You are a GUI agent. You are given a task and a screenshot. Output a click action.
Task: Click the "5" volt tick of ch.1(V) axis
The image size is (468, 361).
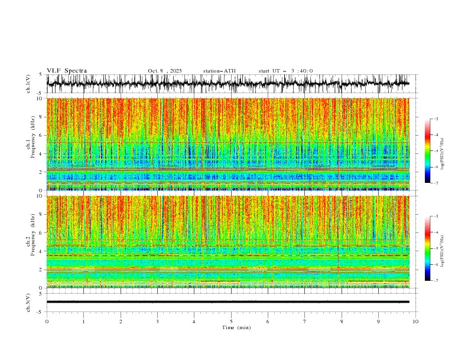[41, 75]
